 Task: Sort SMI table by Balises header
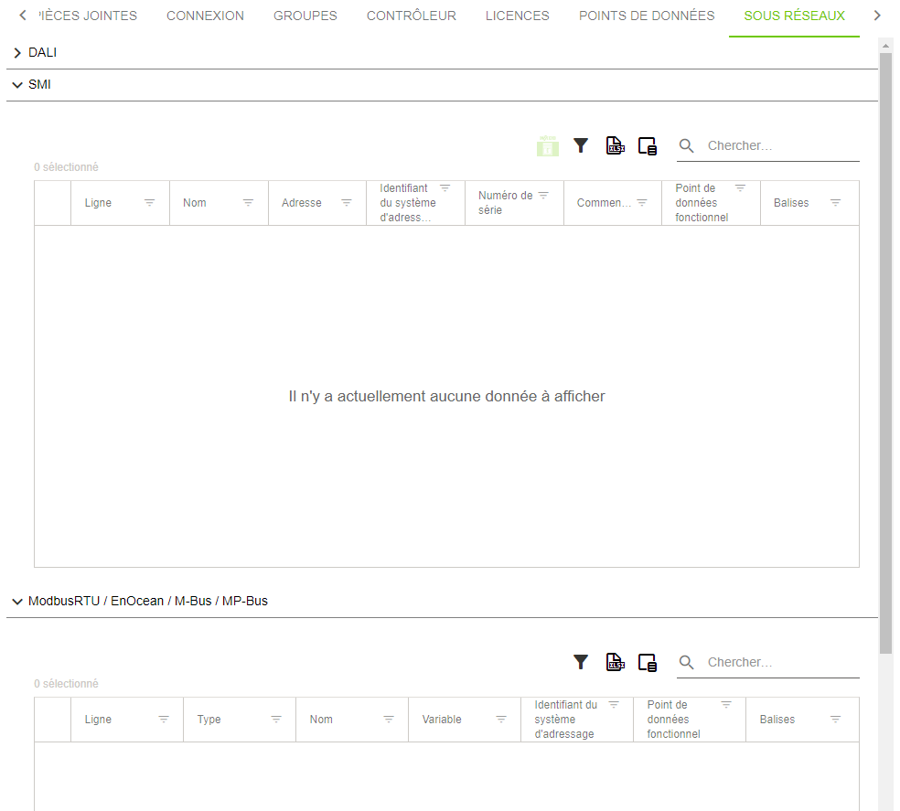click(791, 203)
